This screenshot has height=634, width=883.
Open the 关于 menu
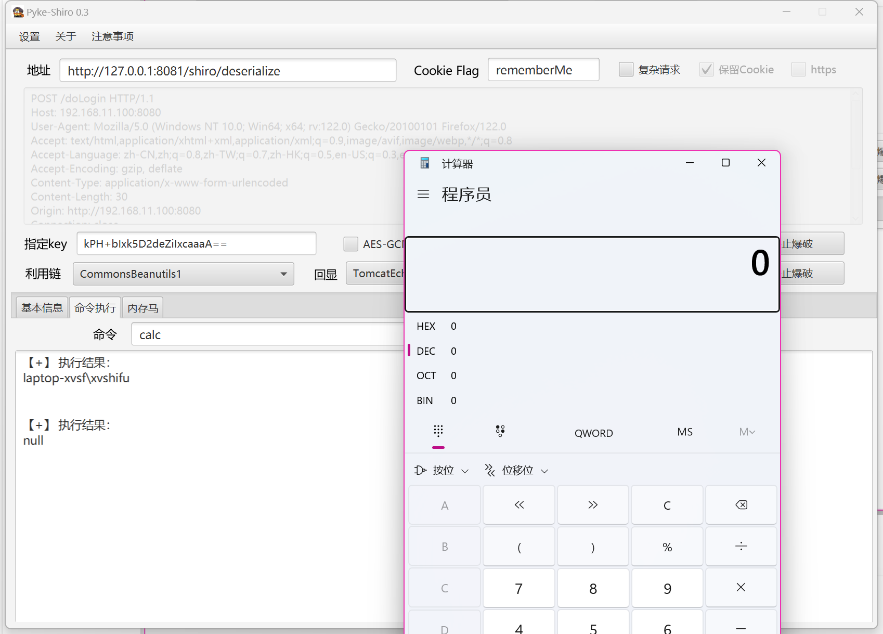pos(66,36)
